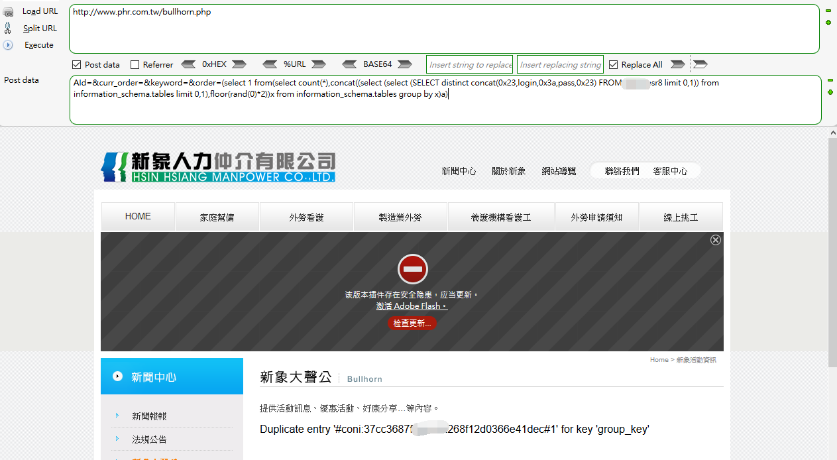This screenshot has height=460, width=837.
Task: Select the 養護機構看護工 navigation tab
Action: pos(501,217)
